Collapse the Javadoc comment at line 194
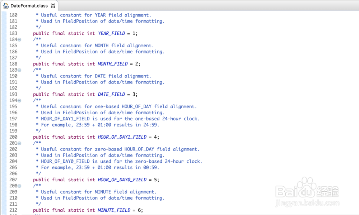The image size is (359, 215). point(19,101)
